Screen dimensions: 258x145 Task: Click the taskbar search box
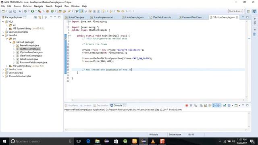coord(41,141)
